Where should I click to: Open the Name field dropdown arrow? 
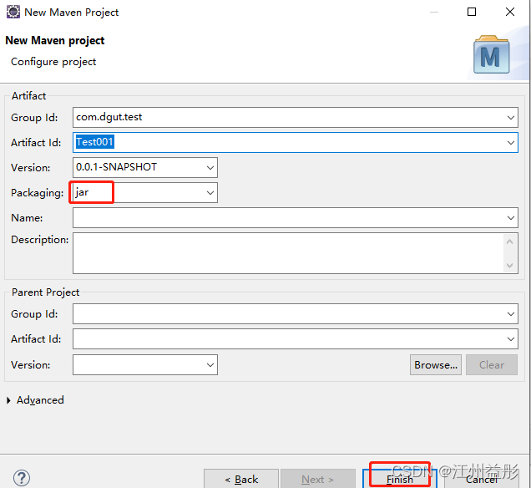point(511,218)
